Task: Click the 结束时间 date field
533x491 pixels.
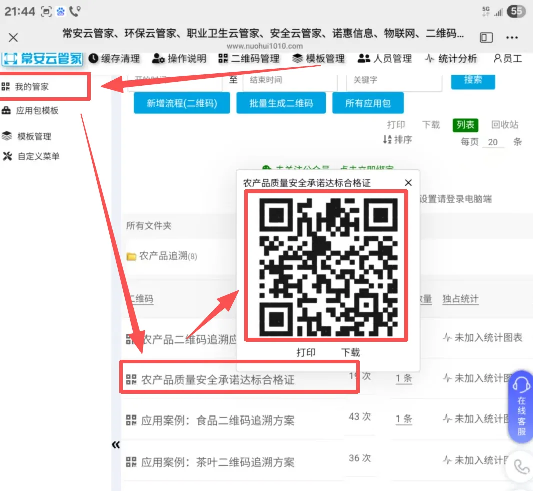Action: (290, 80)
